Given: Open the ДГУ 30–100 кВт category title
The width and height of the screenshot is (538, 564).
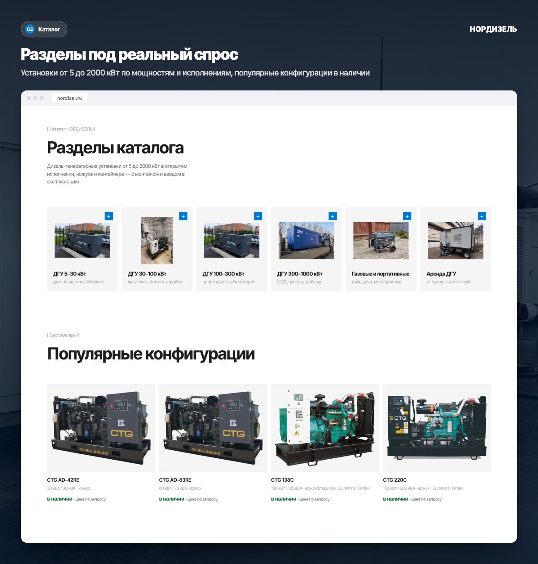Looking at the screenshot, I should click(x=147, y=274).
